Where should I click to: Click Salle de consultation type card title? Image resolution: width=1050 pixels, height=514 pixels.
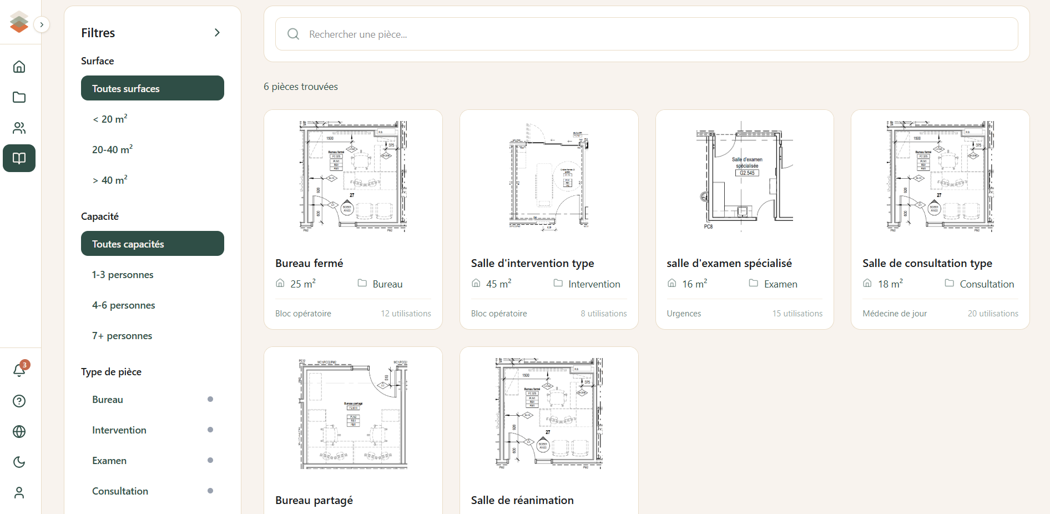coord(927,263)
